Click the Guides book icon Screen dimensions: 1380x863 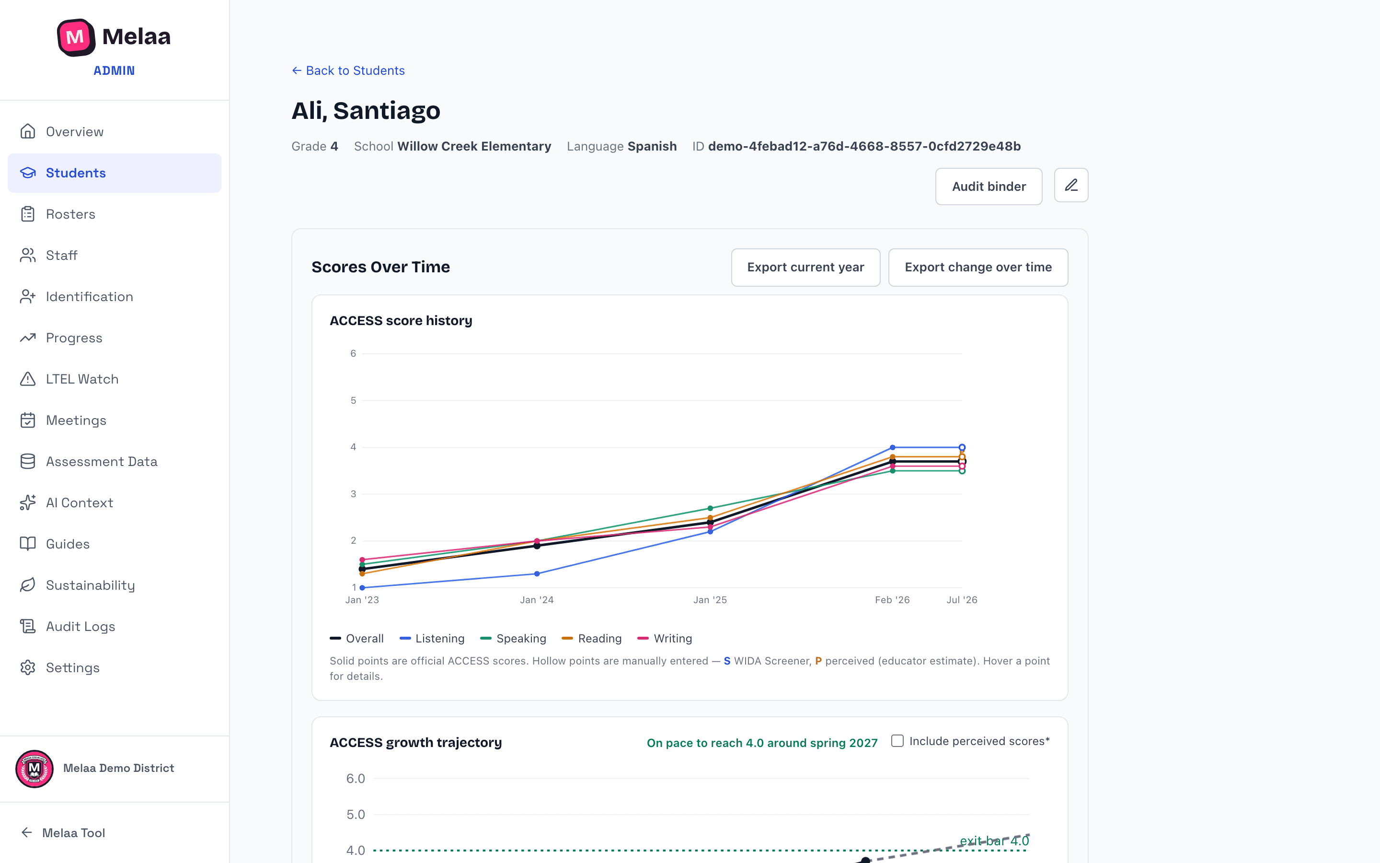point(27,544)
